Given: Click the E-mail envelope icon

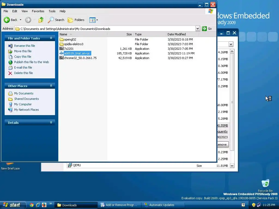Looking at the screenshot, I should [x=10, y=68].
